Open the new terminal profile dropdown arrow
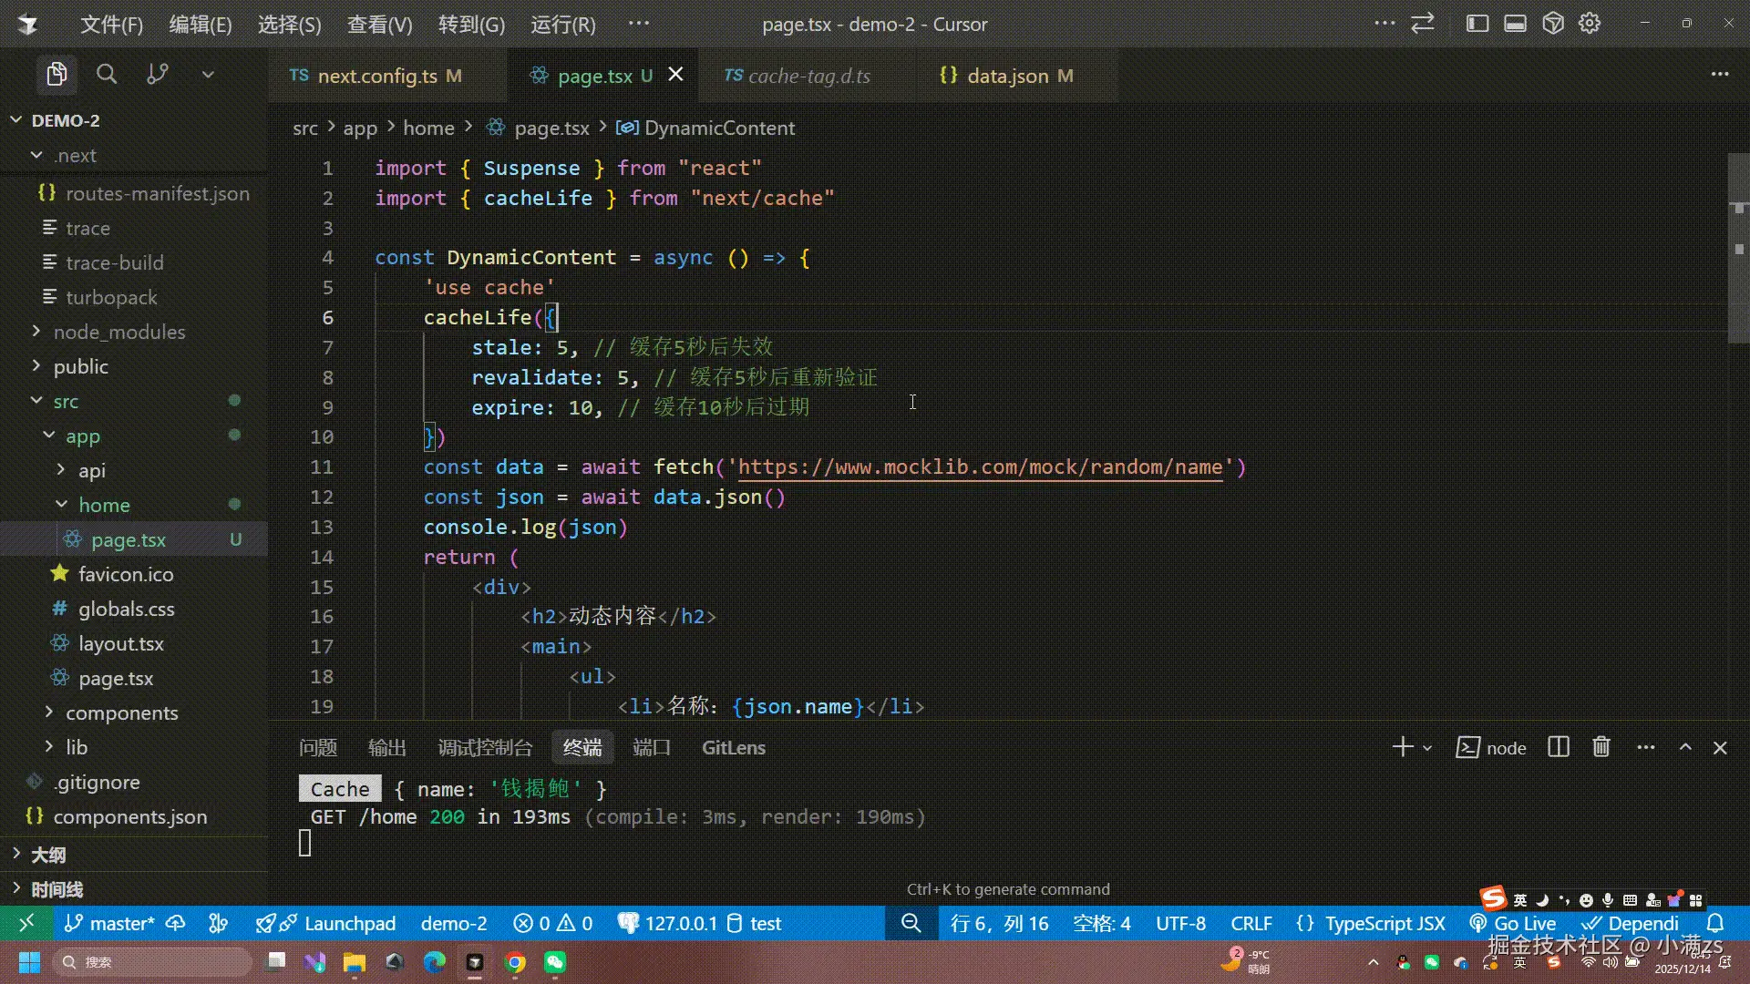The width and height of the screenshot is (1750, 984). coord(1427,749)
